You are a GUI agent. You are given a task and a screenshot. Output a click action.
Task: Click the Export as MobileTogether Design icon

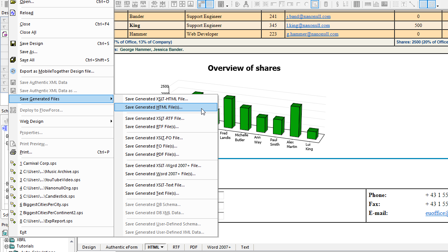pyautogui.click(x=13, y=71)
